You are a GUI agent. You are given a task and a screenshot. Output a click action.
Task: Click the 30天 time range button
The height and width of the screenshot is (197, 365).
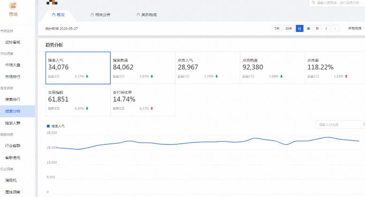click(289, 29)
